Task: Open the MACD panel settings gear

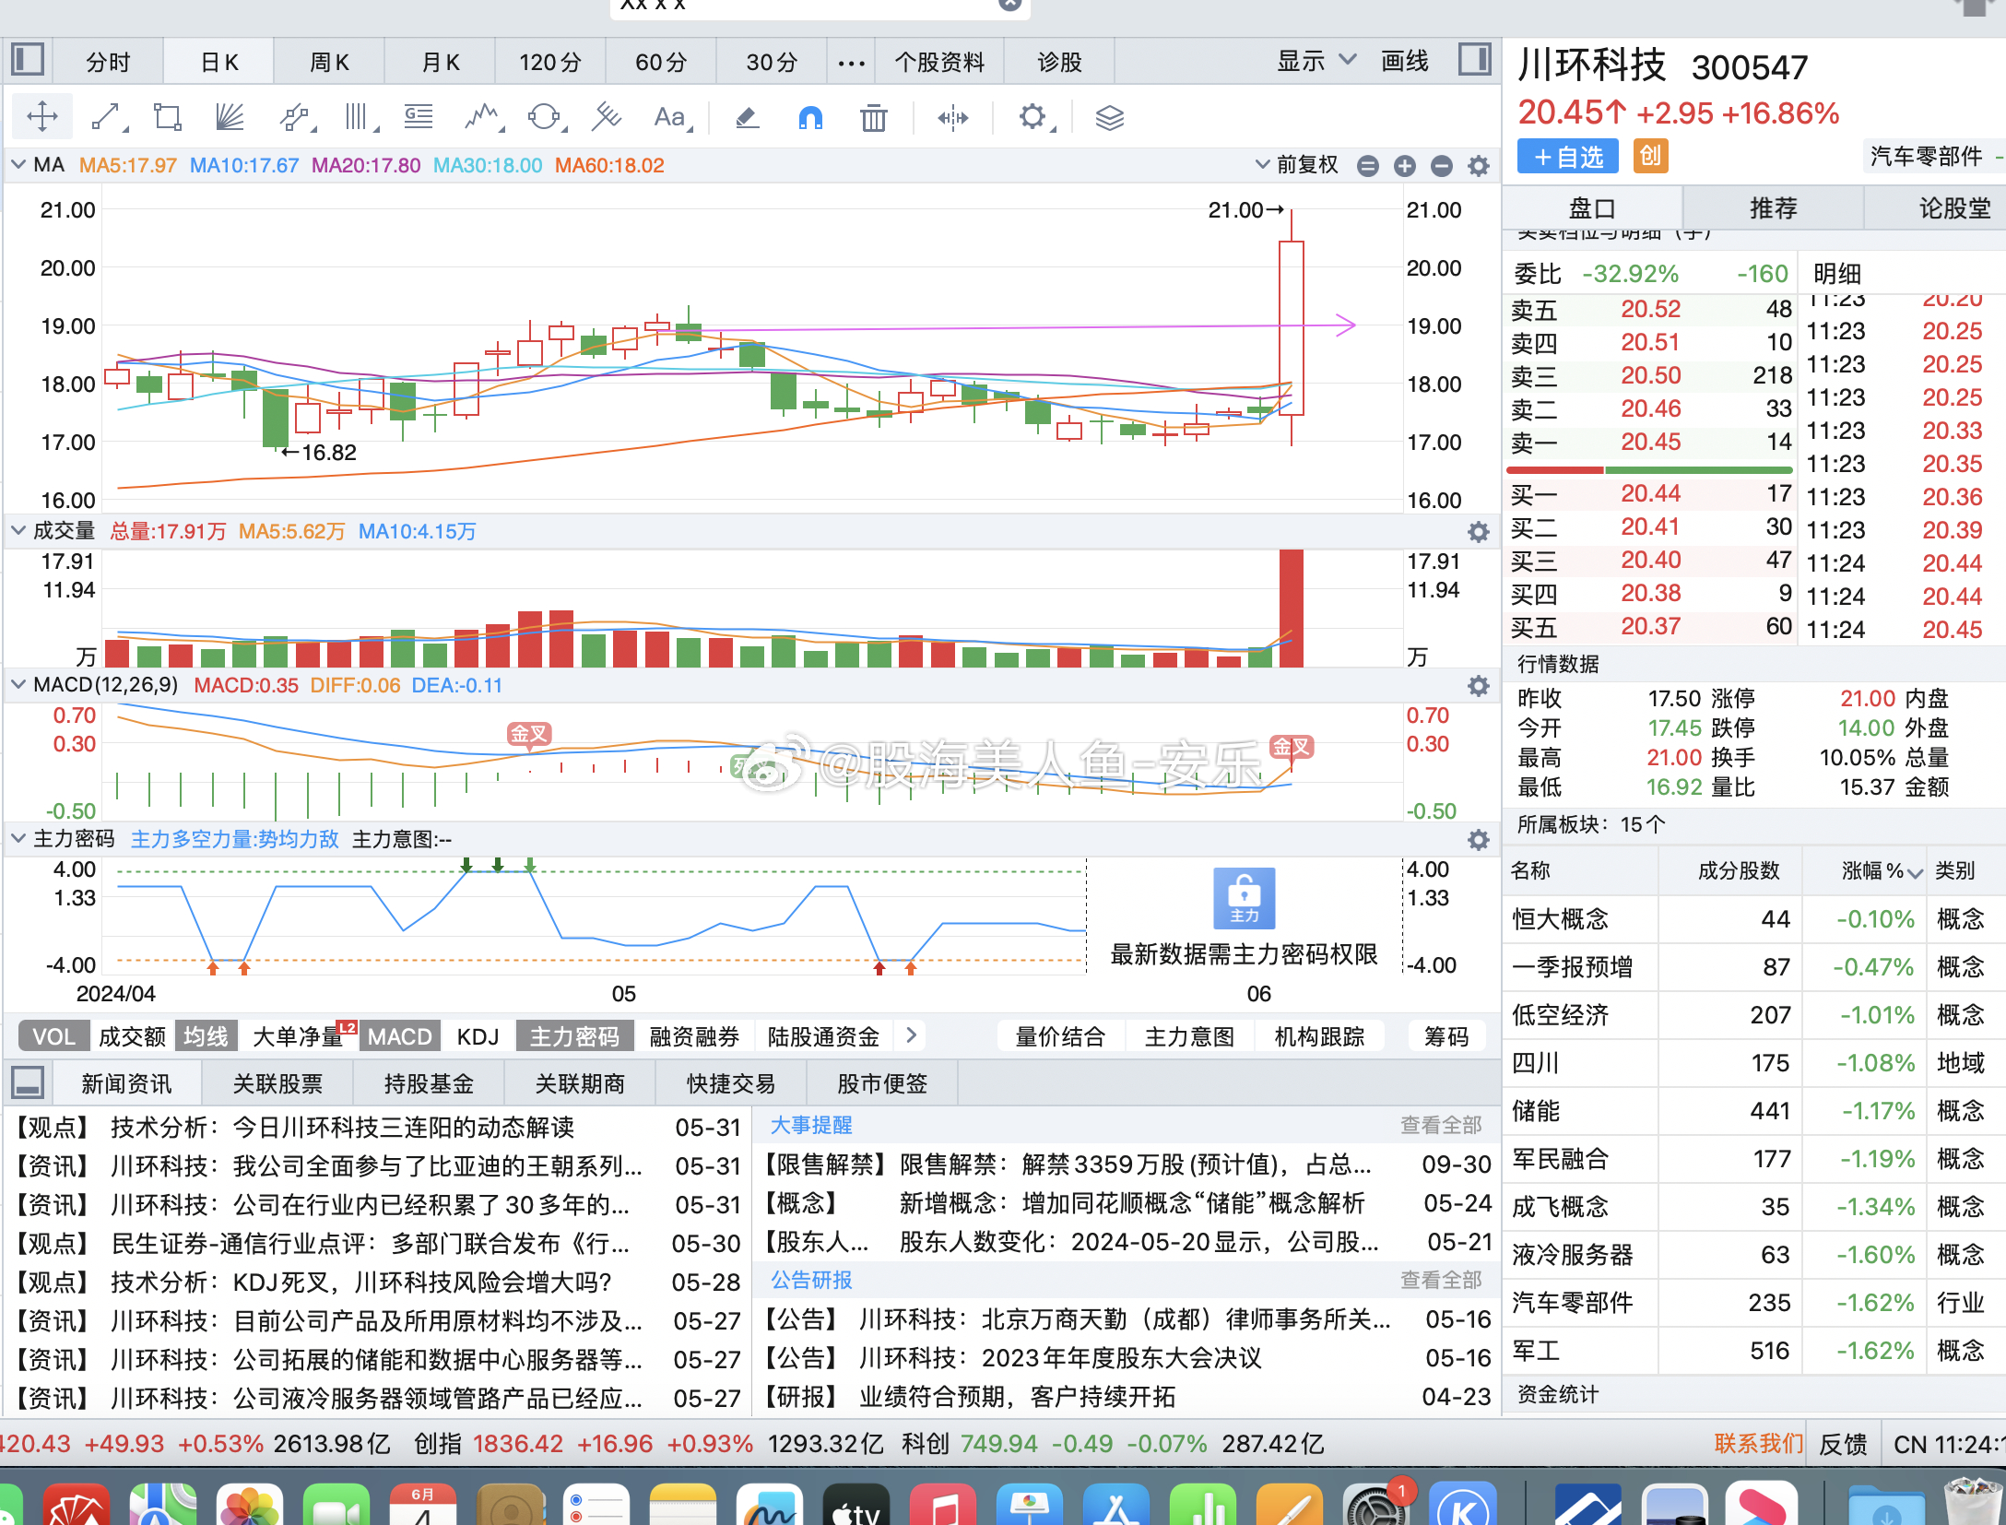Action: point(1479,686)
